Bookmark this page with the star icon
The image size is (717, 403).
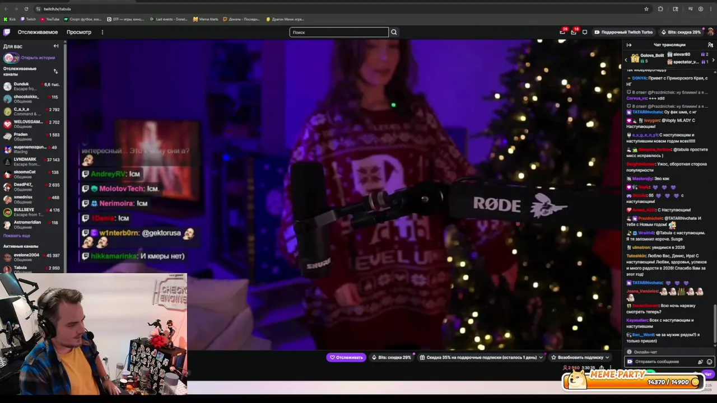coord(646,9)
